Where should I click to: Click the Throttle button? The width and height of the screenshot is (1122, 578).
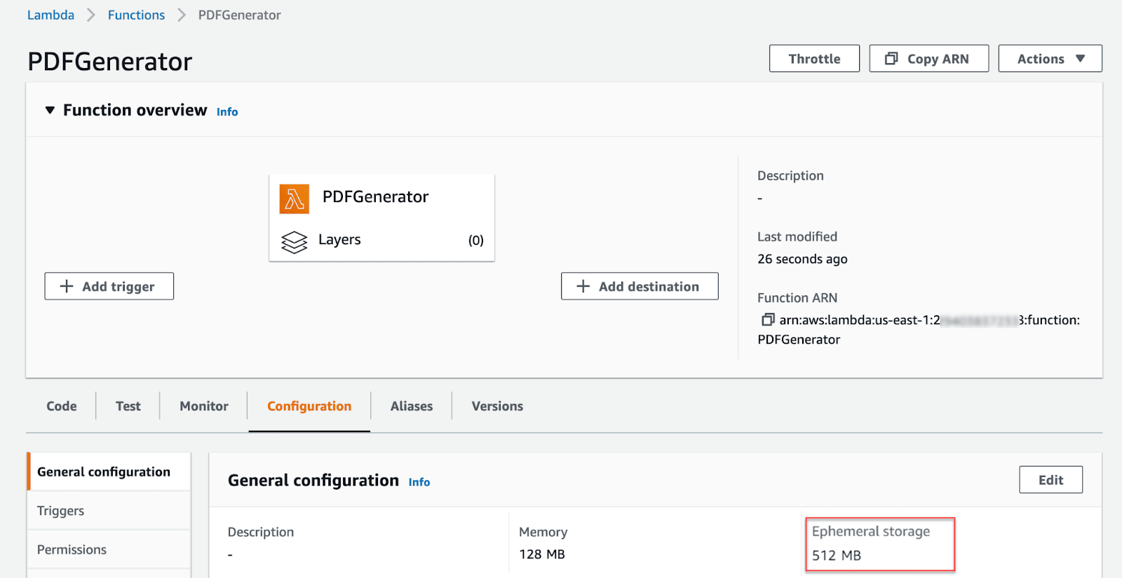[x=814, y=59]
